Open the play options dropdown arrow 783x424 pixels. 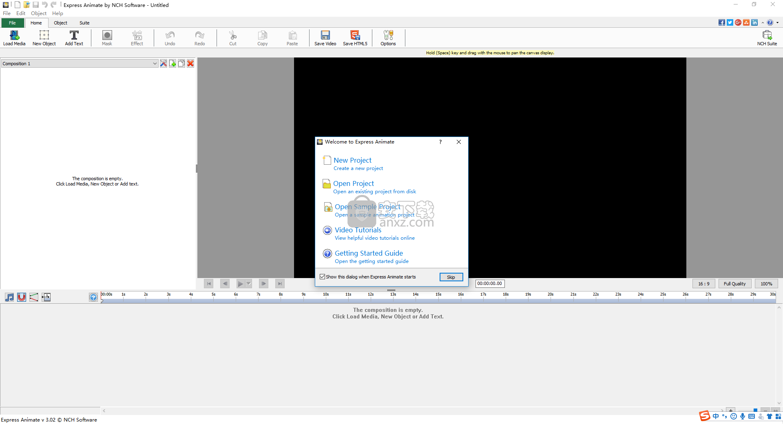249,283
